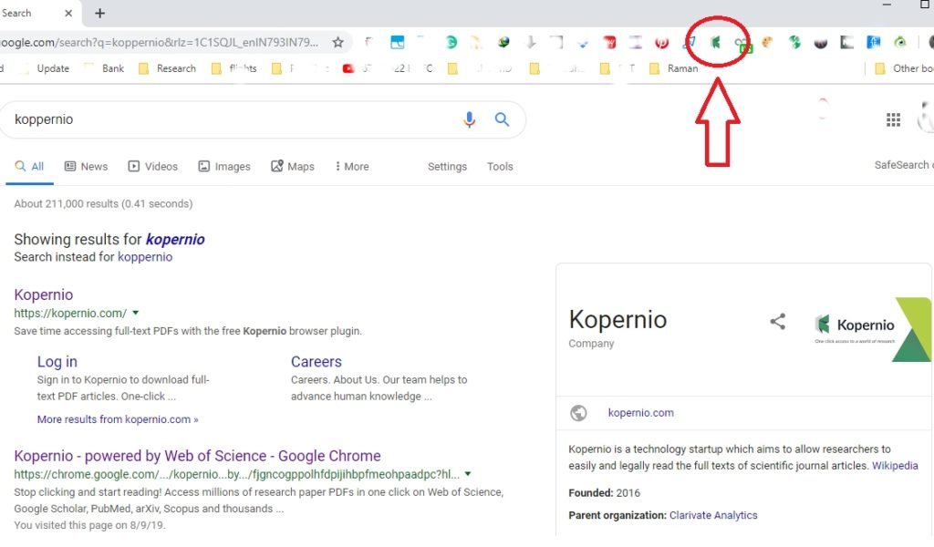Open the More search categories menu
Image resolution: width=934 pixels, height=547 pixels.
[x=352, y=167]
